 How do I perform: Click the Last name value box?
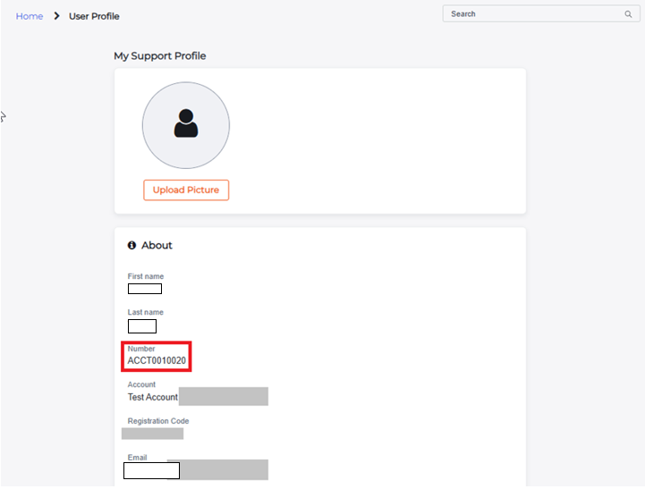(142, 326)
